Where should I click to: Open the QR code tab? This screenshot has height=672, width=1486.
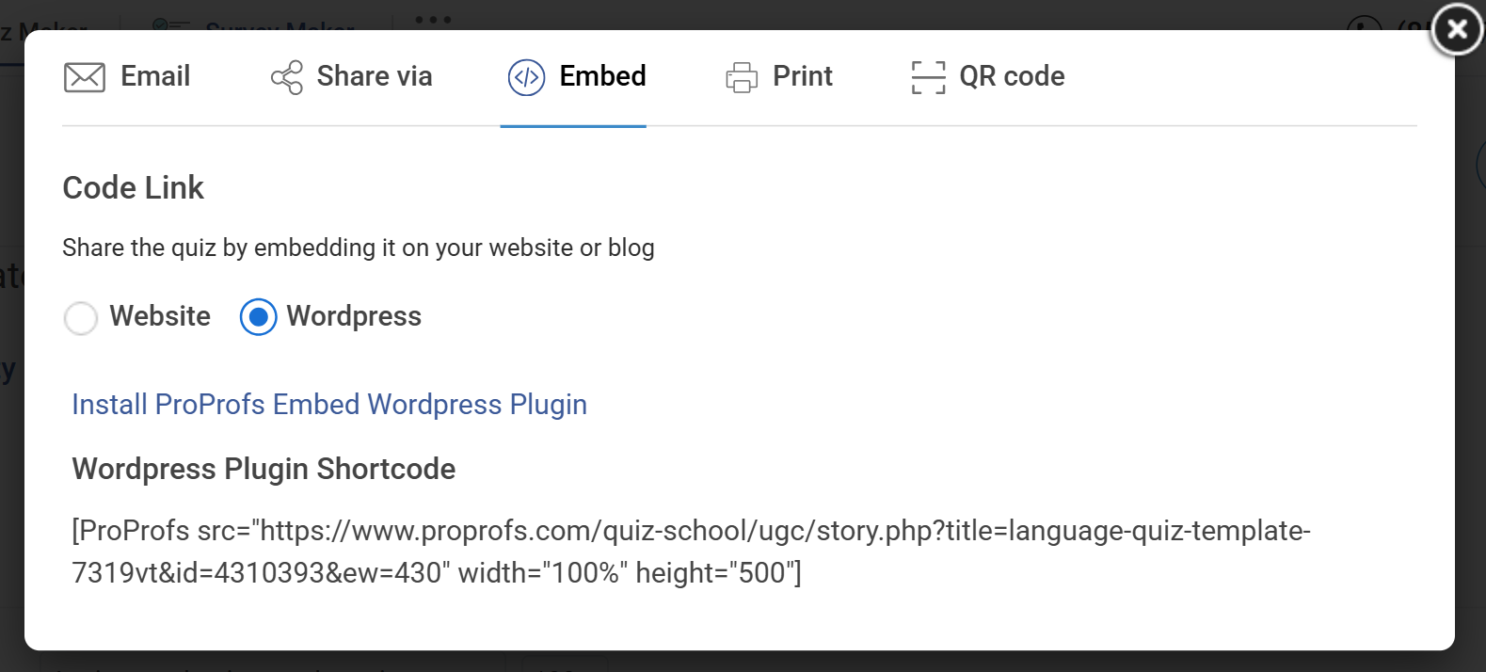coord(1012,76)
